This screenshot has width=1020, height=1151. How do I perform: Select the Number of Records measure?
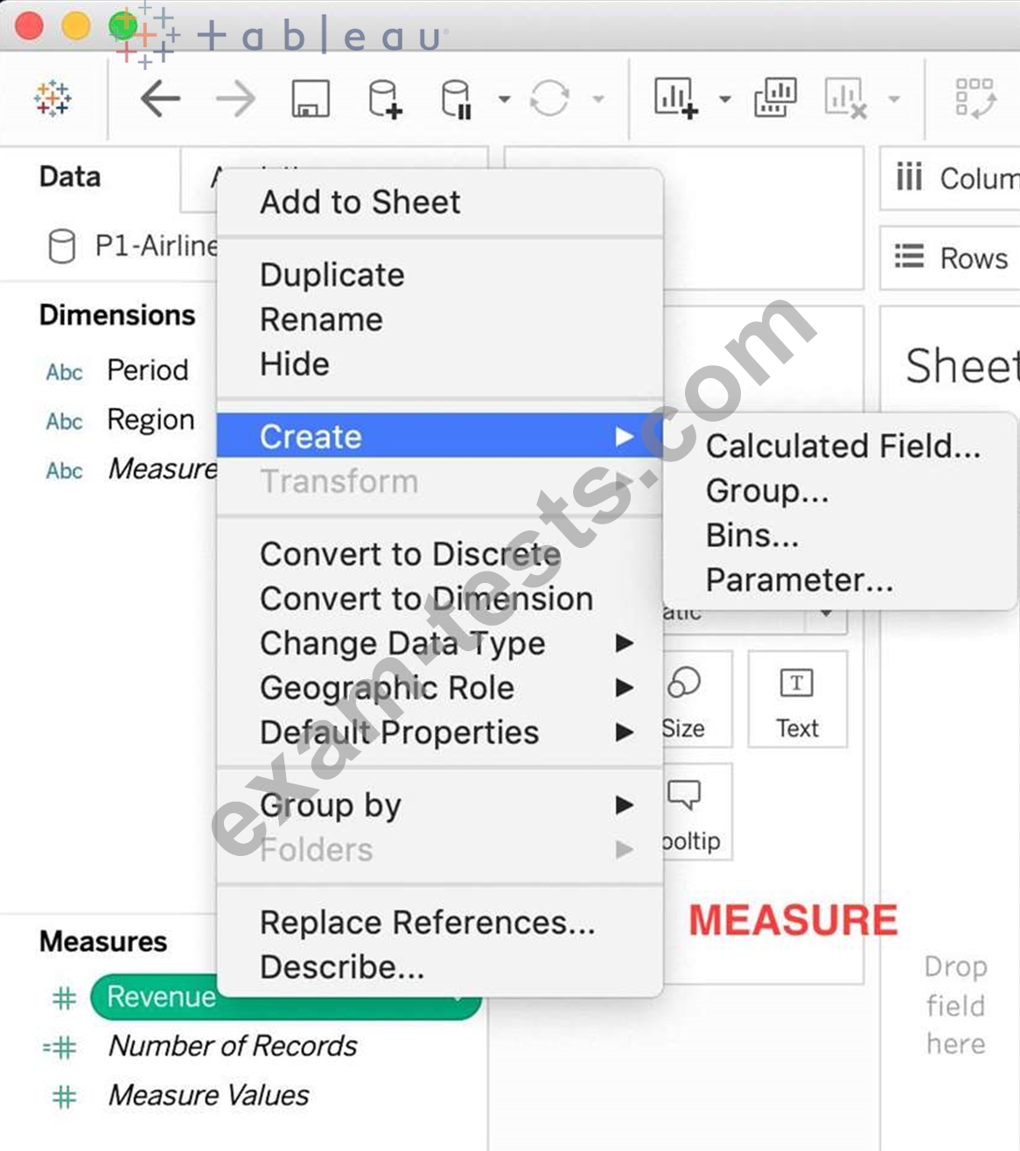232,1046
